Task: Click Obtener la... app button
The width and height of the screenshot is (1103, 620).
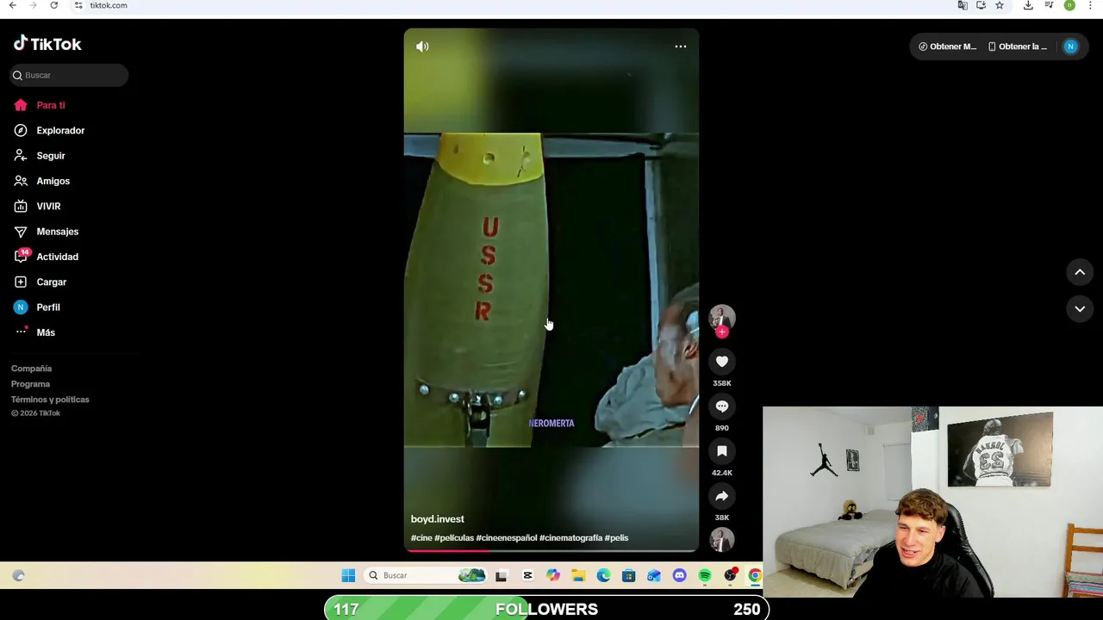Action: click(1017, 46)
